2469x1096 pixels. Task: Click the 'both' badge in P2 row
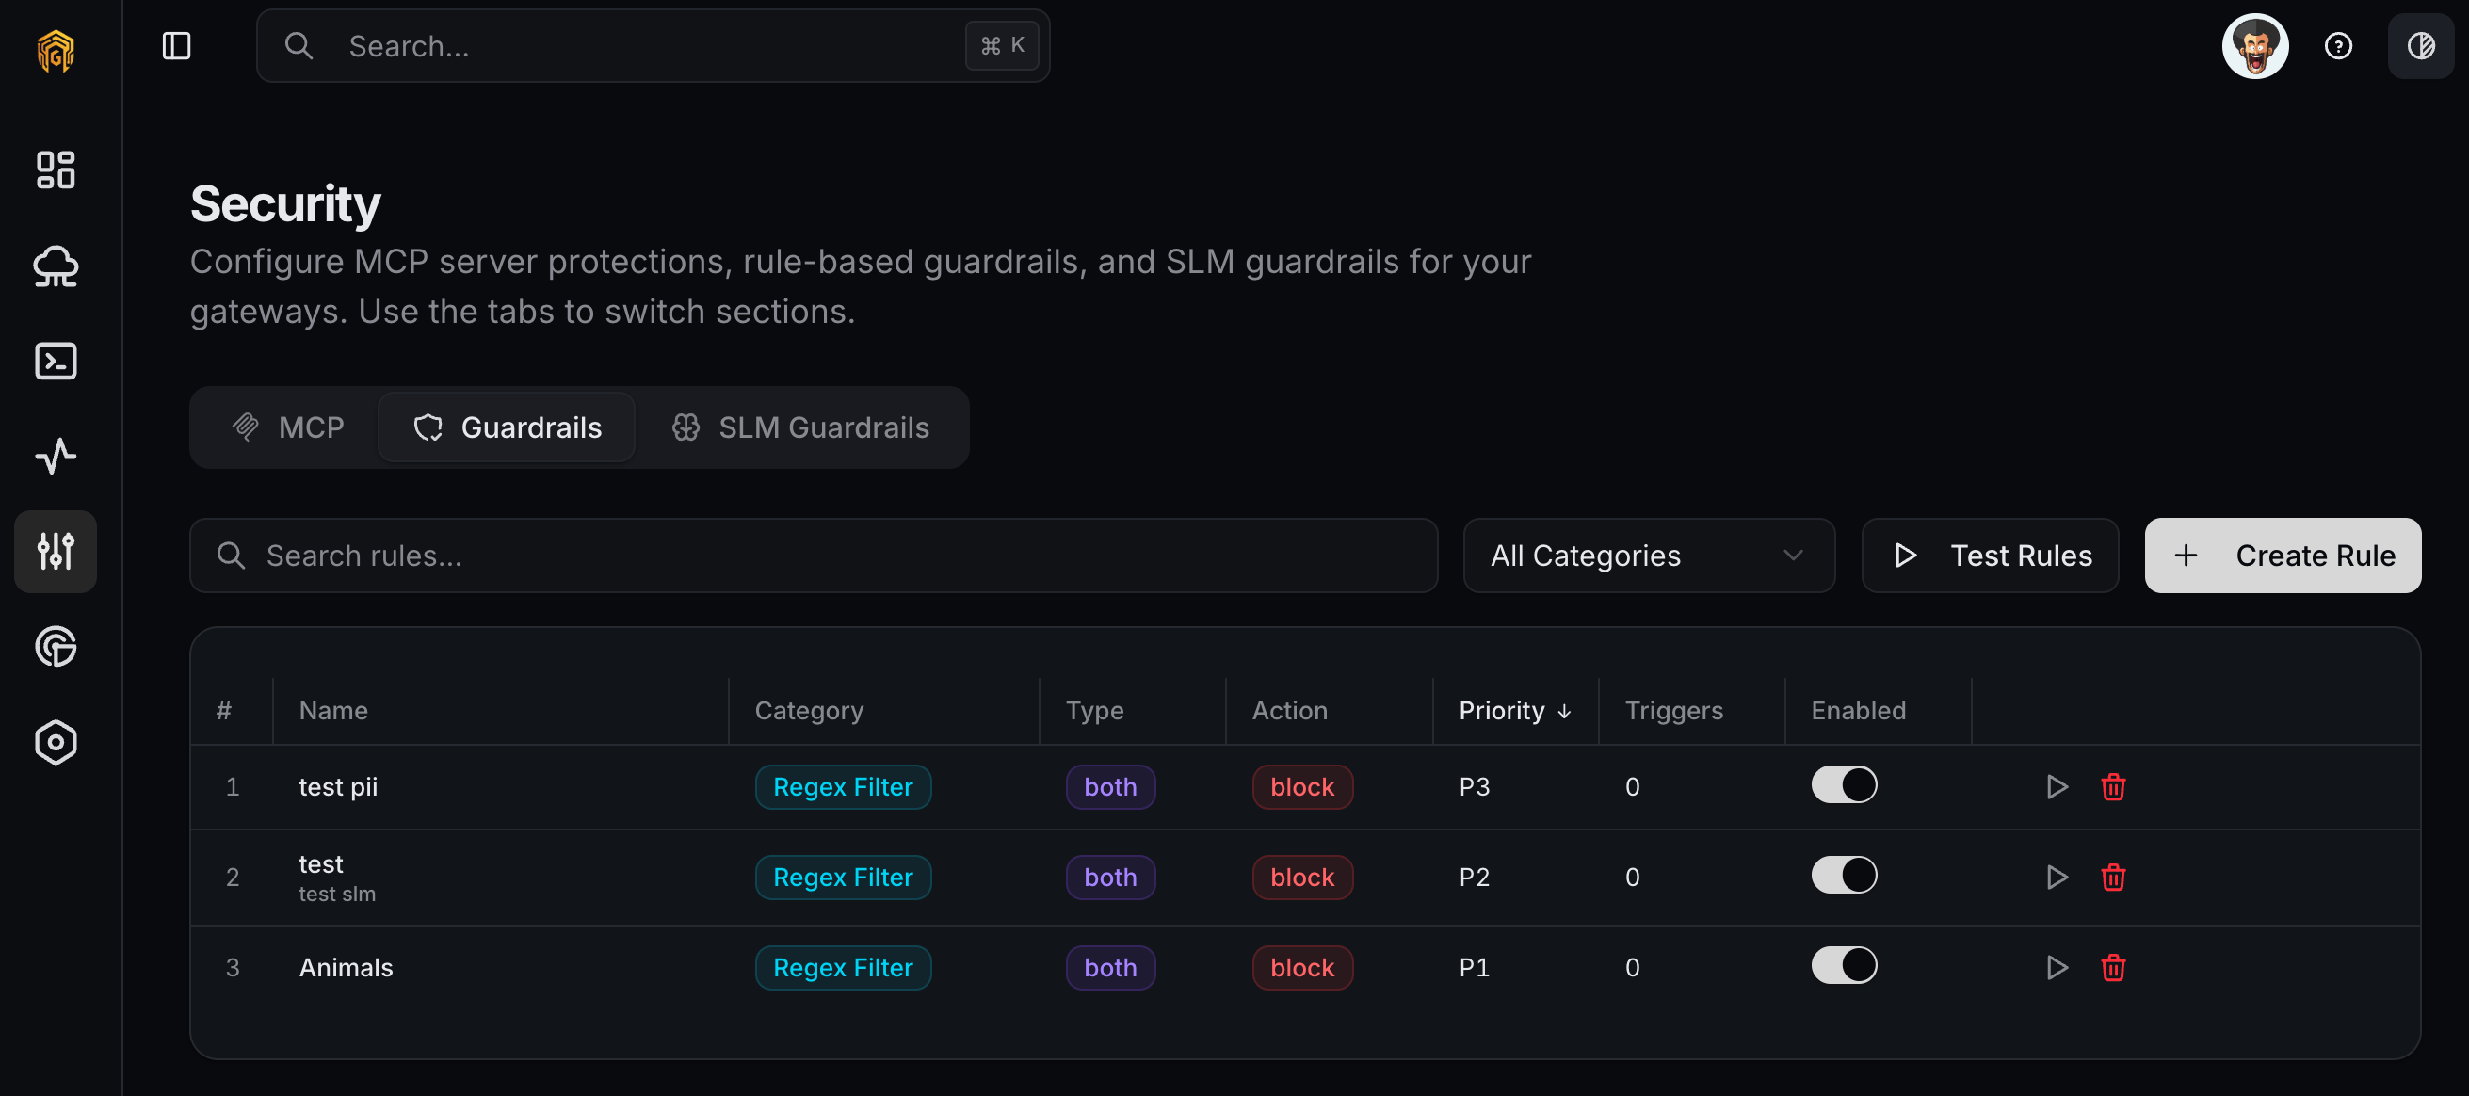pos(1110,877)
